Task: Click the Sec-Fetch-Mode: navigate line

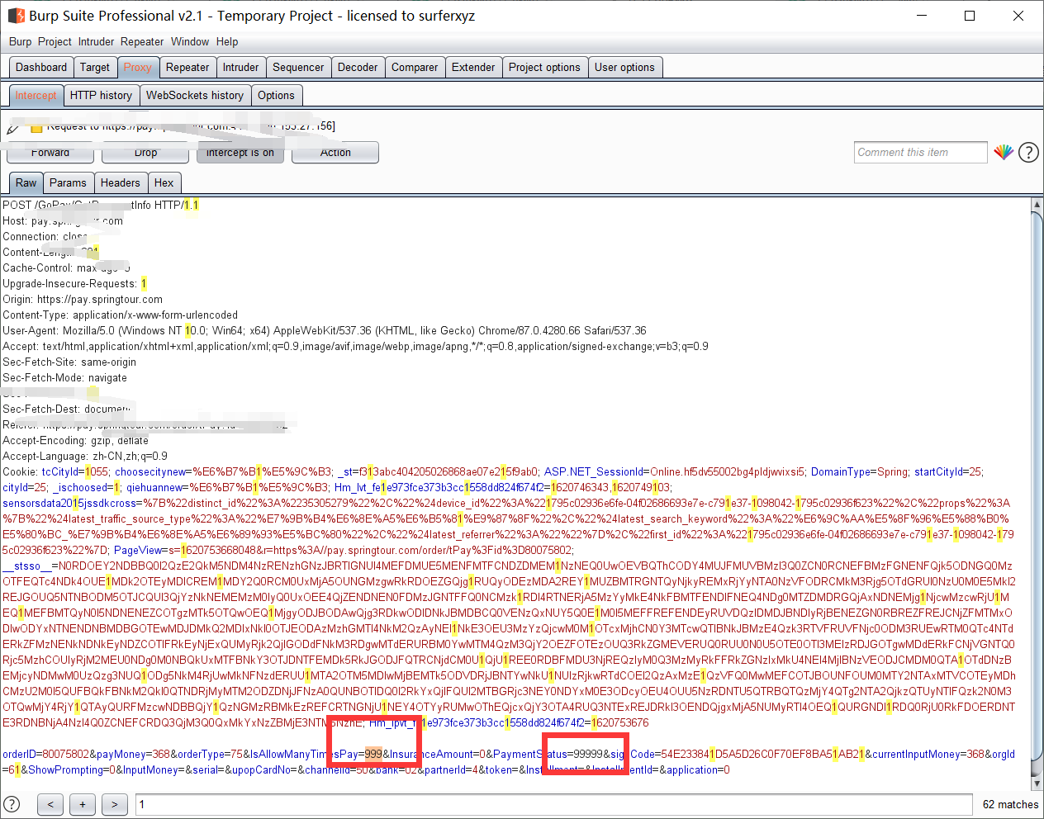Action: [65, 378]
